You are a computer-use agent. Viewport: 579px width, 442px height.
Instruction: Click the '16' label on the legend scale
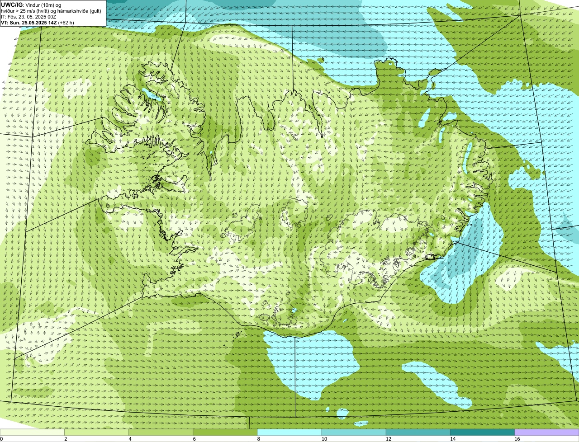[x=517, y=439]
